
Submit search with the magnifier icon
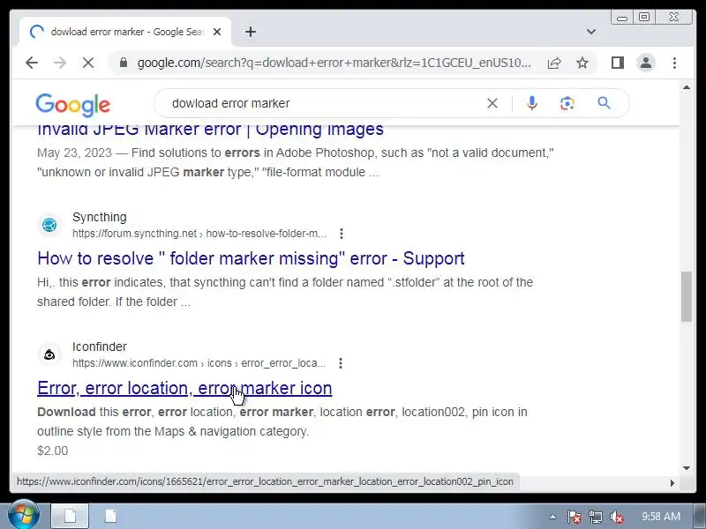[604, 103]
